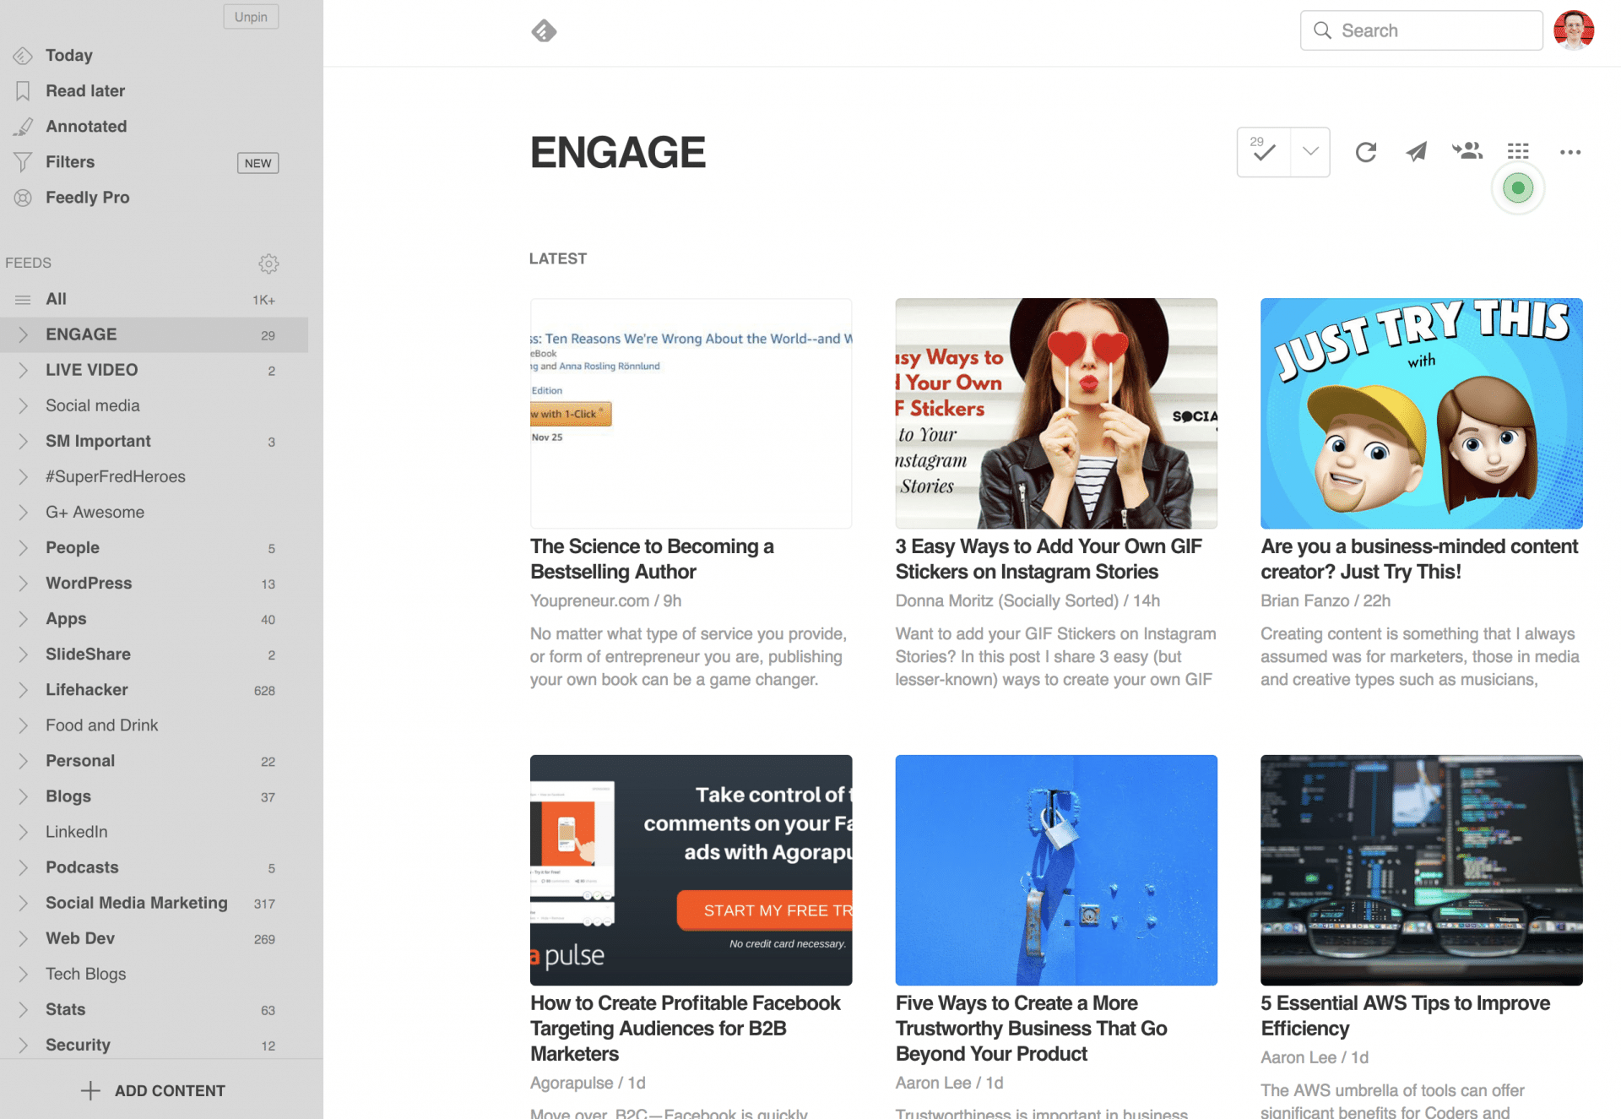Open article 5 Essential AWS Tips
This screenshot has width=1621, height=1119.
coord(1406,1015)
